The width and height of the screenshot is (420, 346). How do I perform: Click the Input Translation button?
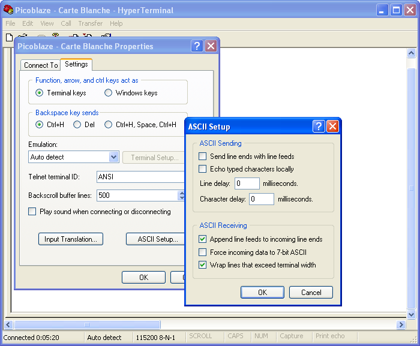point(71,239)
